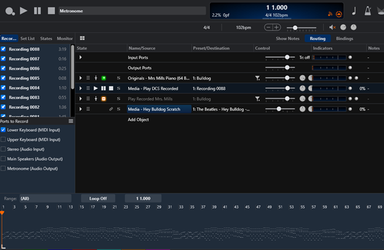The width and height of the screenshot is (384, 250).
Task: Uncheck the Recording 0088 checkbox
Action: click(x=3, y=49)
